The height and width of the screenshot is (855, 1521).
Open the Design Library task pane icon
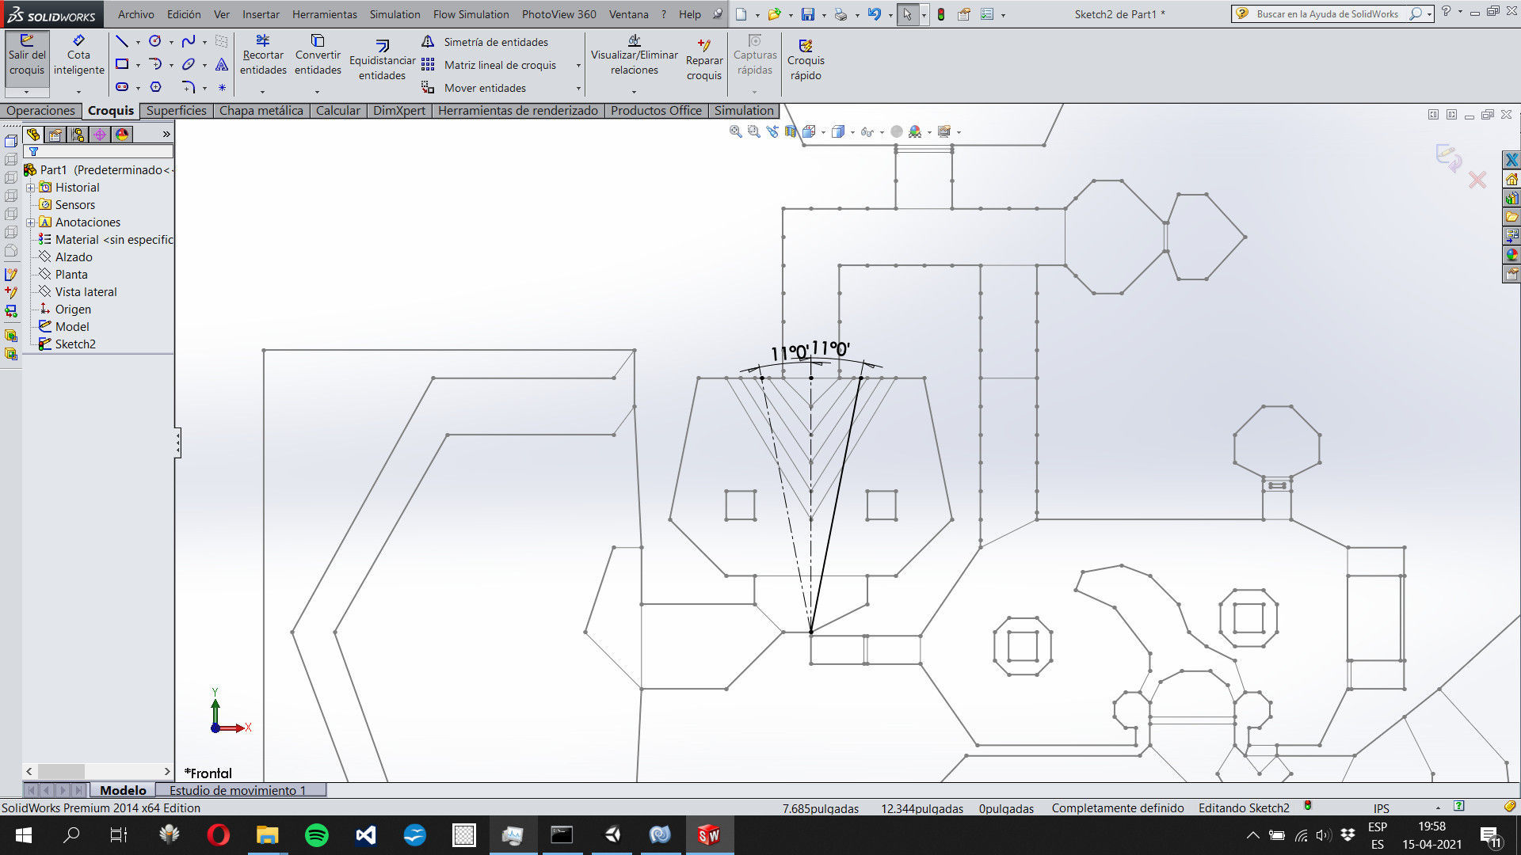(x=1511, y=199)
